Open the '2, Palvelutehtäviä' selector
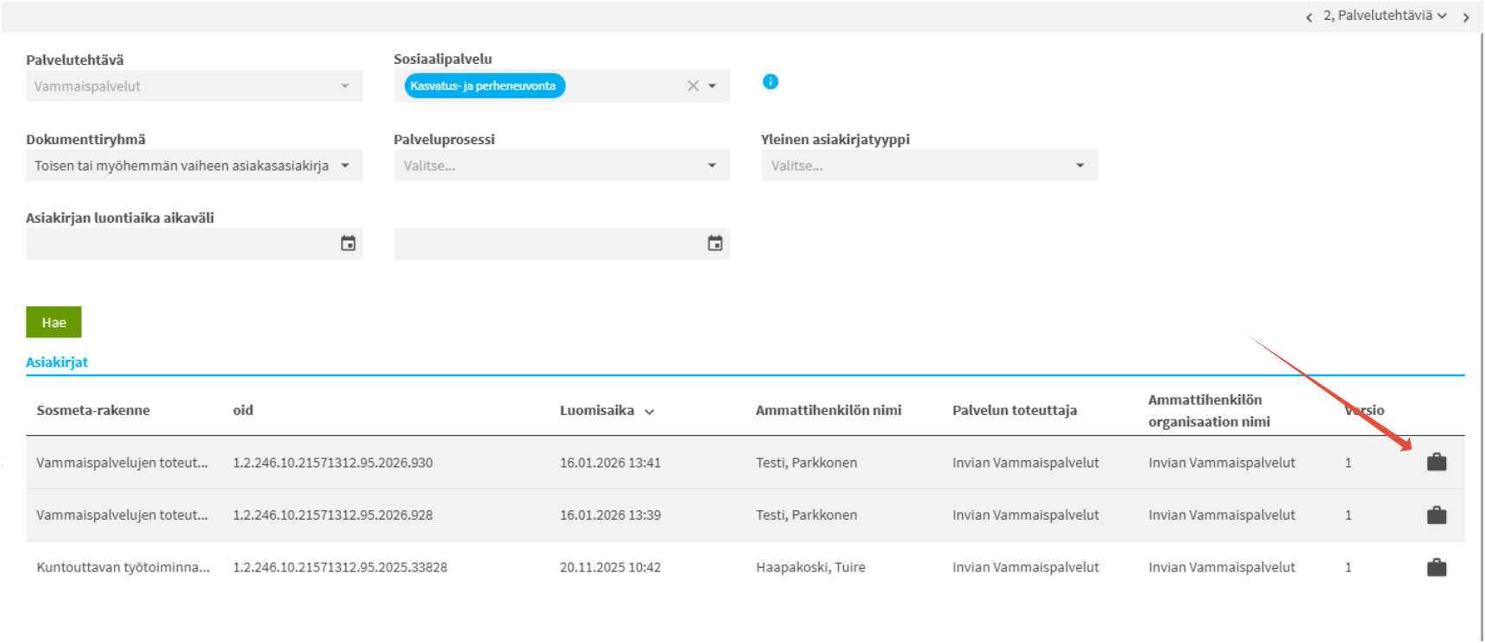1485x643 pixels. coord(1385,16)
